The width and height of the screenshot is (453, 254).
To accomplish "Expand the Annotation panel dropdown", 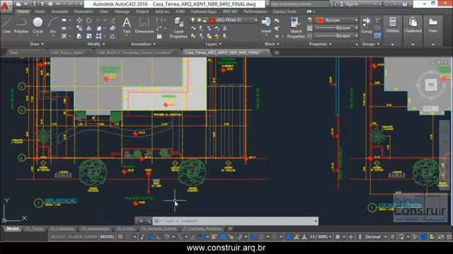I will coord(143,44).
